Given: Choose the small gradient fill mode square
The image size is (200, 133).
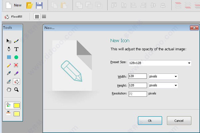Looking at the screenshot, I should pos(44,16).
